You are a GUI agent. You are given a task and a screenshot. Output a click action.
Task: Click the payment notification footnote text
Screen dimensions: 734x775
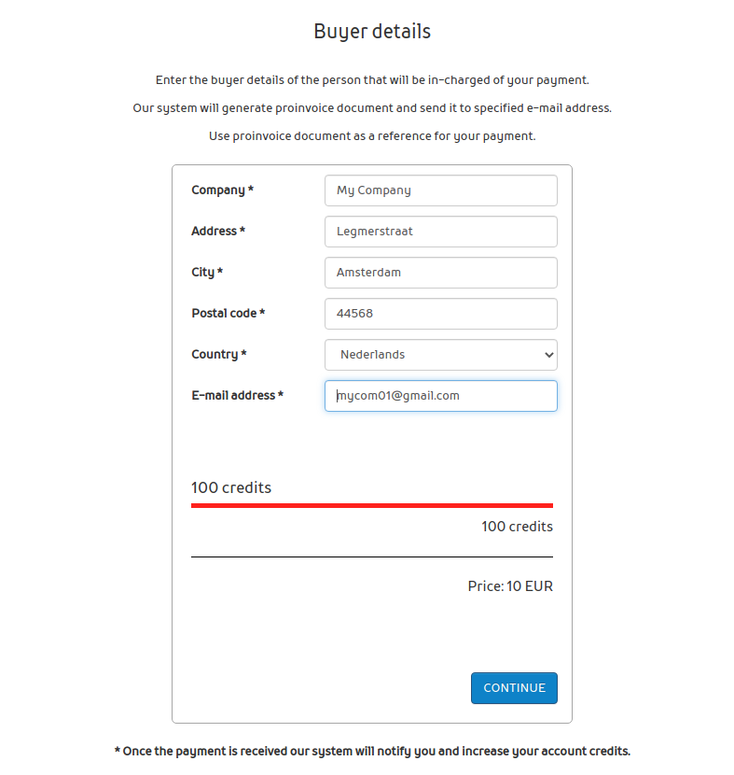click(372, 751)
